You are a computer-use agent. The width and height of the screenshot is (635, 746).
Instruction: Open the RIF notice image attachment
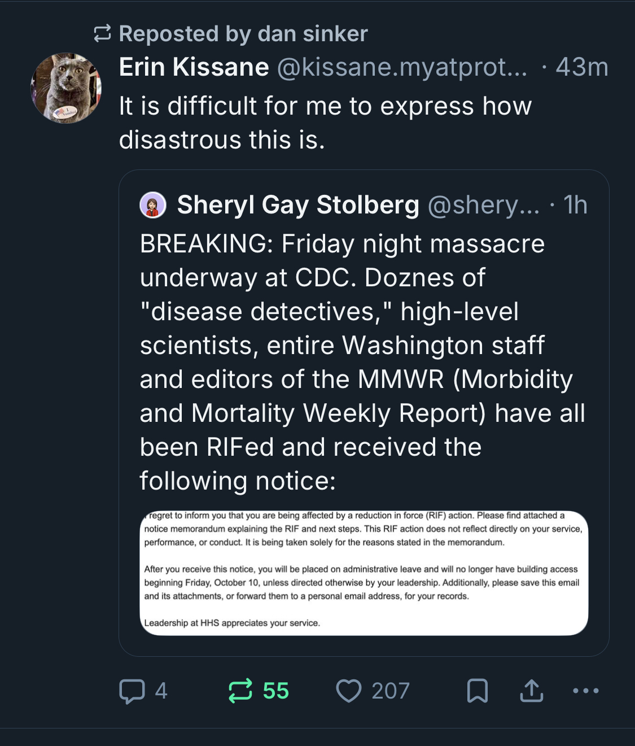pyautogui.click(x=364, y=573)
